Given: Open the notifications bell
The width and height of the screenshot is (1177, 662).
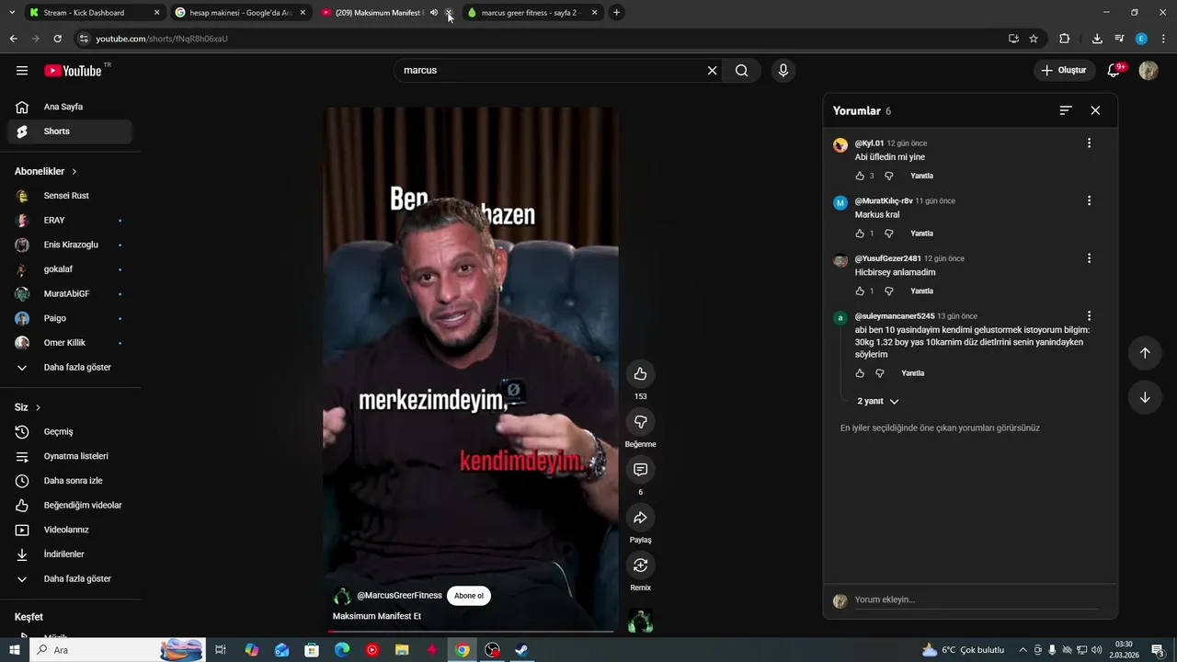Looking at the screenshot, I should [x=1114, y=71].
